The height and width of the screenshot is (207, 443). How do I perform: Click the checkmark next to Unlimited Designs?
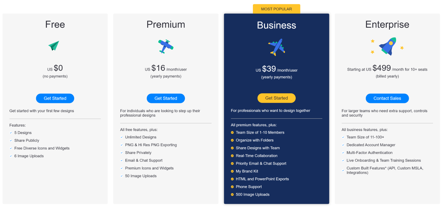point(121,137)
